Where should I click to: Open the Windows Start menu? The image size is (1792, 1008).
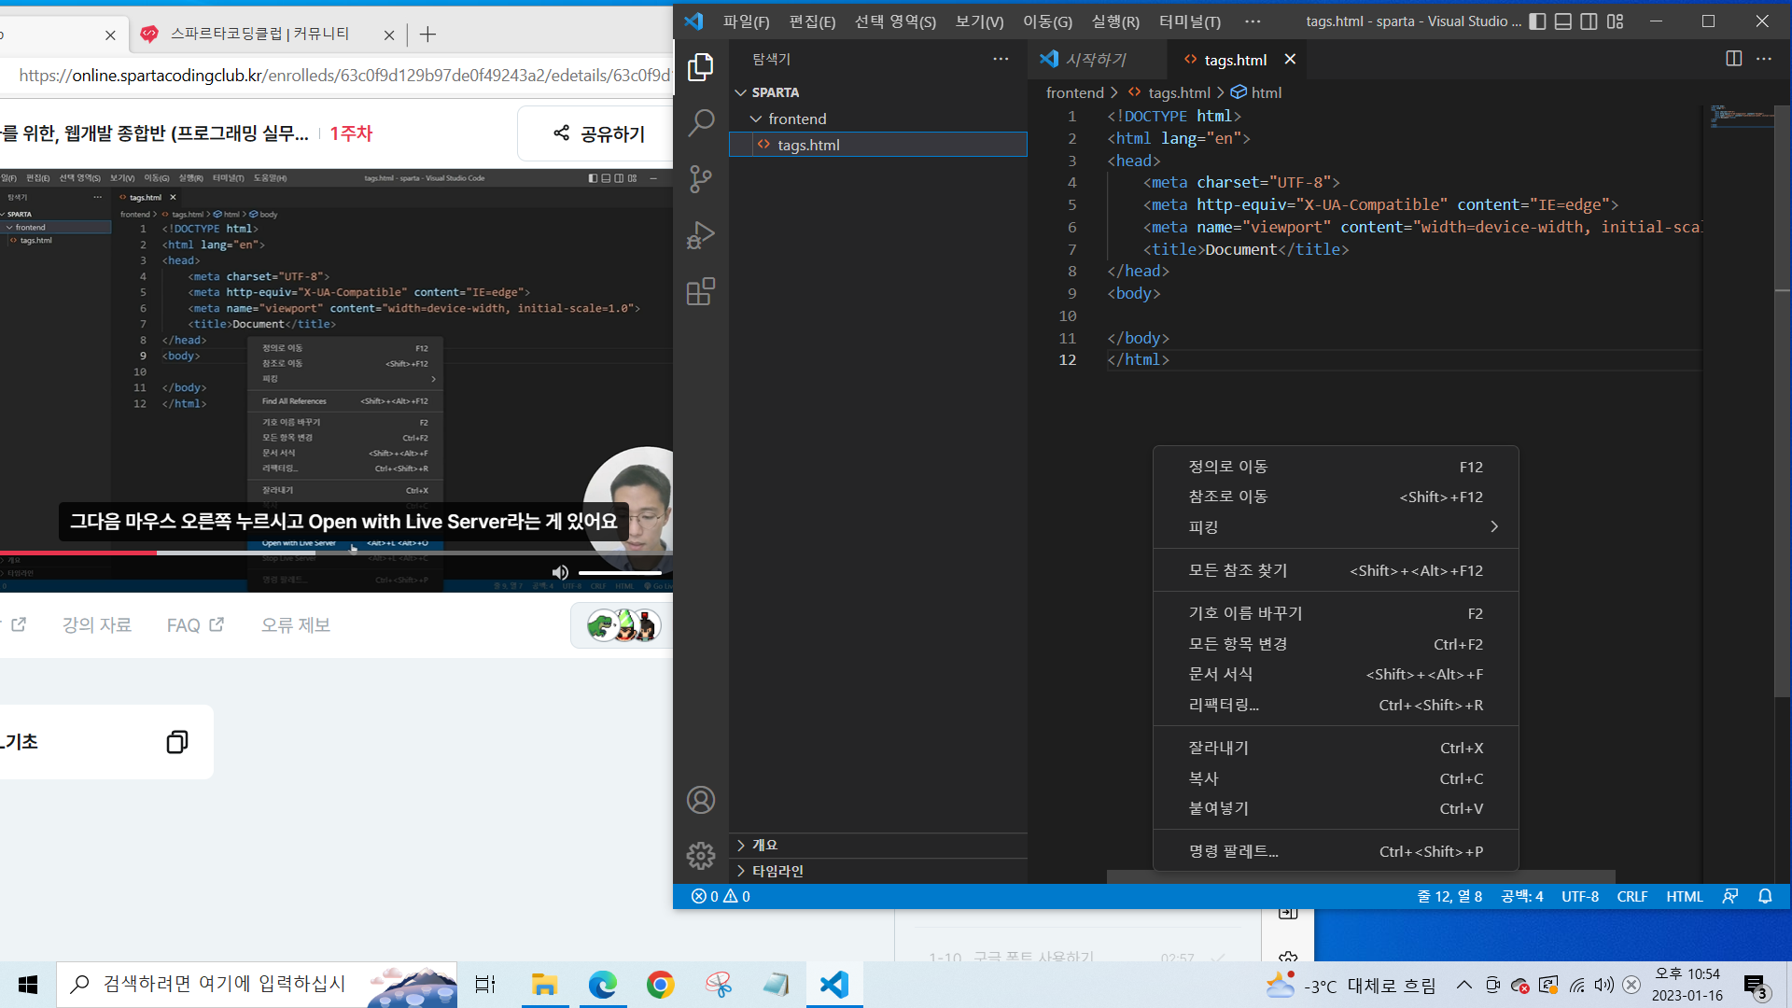coord(28,984)
